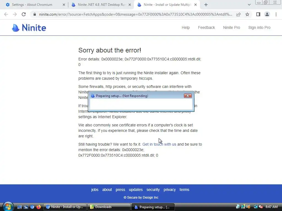Select Preparing setup taskbar button
This screenshot has width=282, height=211.
click(x=153, y=207)
